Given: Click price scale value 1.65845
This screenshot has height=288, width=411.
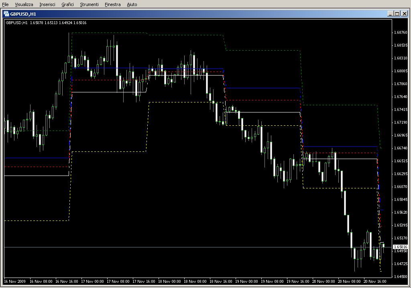Looking at the screenshot, I should pos(401,200).
